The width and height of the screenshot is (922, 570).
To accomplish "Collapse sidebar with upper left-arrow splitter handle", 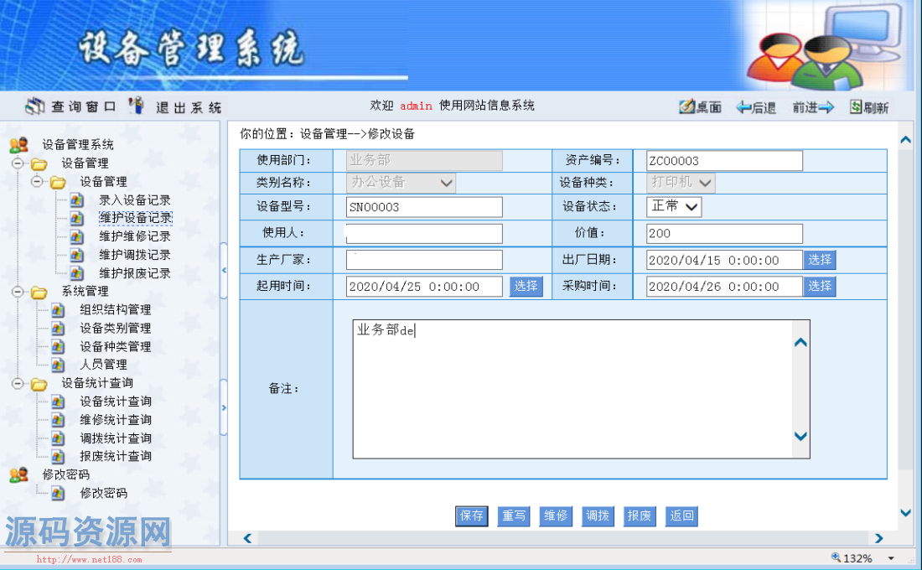I will pos(224,271).
